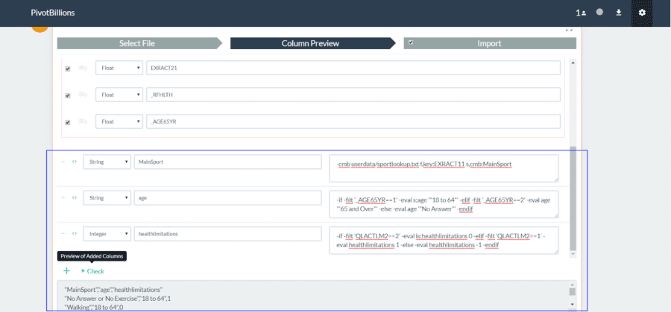Click the preview output scrollbar down arrow
Screen dimensions: 671x312
[572, 304]
